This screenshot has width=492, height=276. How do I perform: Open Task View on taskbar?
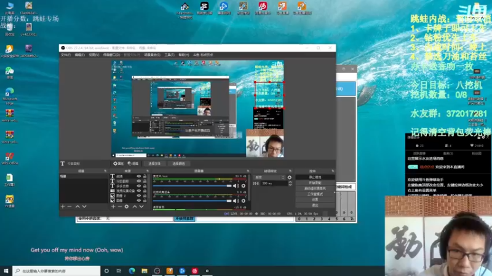119,270
